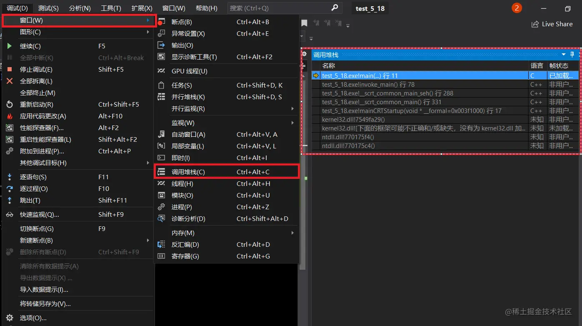
Task: Click the 调用堆栈(C) icon in submenu
Action: 161,172
